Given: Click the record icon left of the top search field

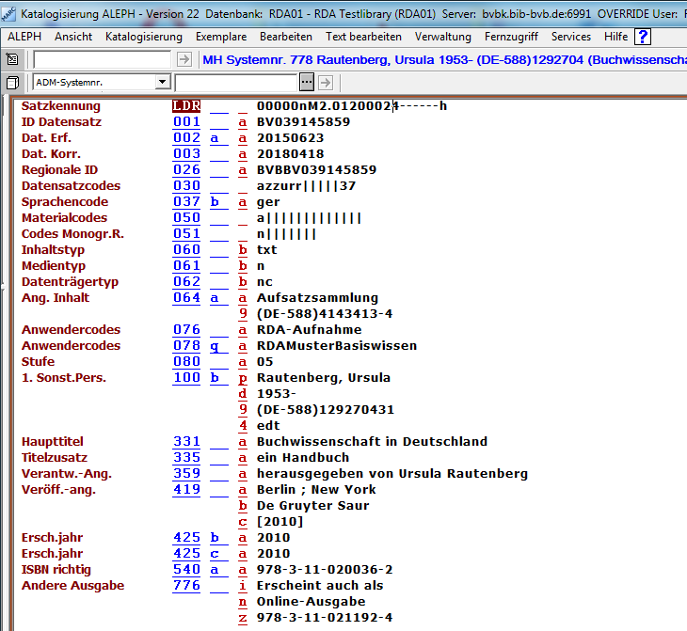Looking at the screenshot, I should (x=12, y=59).
